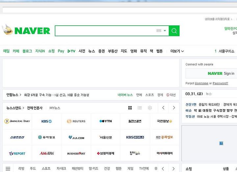This screenshot has width=237, height=172.
Task: Go to 부동산 in the top menu
Action: tap(113, 51)
